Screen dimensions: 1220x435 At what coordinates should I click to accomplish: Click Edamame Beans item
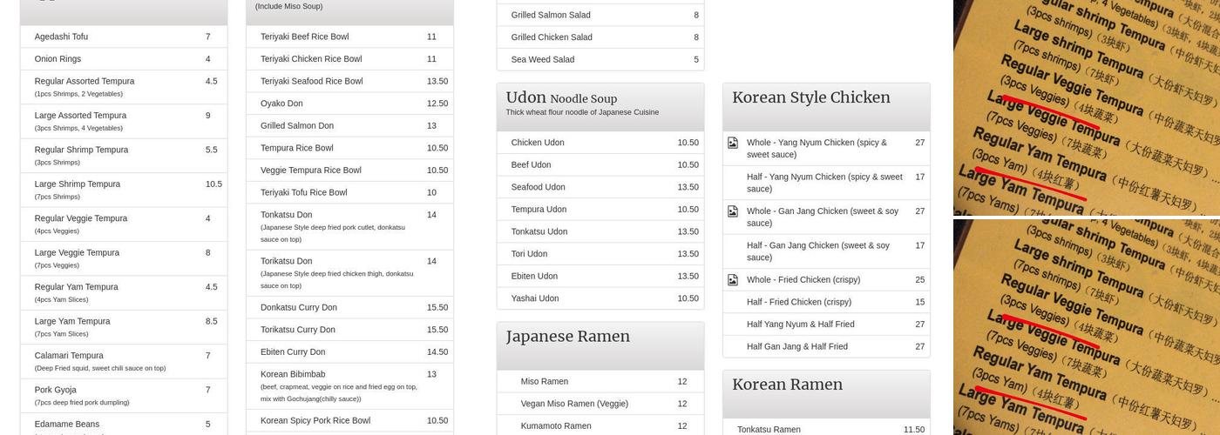[124, 425]
